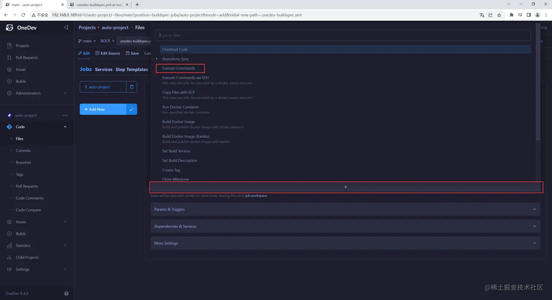Expand the Settings submenu chevron
The height and width of the screenshot is (300, 552).
pos(65,269)
